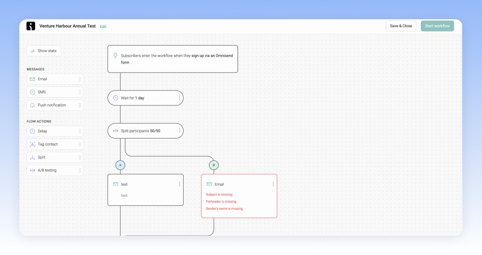Select the Tag contact flow action
The image size is (482, 255).
pyautogui.click(x=55, y=144)
